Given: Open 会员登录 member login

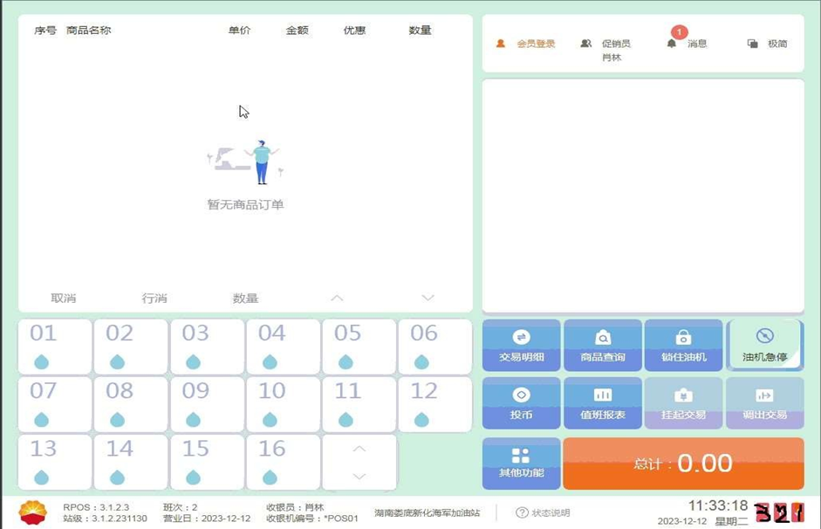Looking at the screenshot, I should point(526,44).
